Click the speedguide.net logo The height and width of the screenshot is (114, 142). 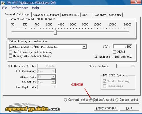coord(32,108)
